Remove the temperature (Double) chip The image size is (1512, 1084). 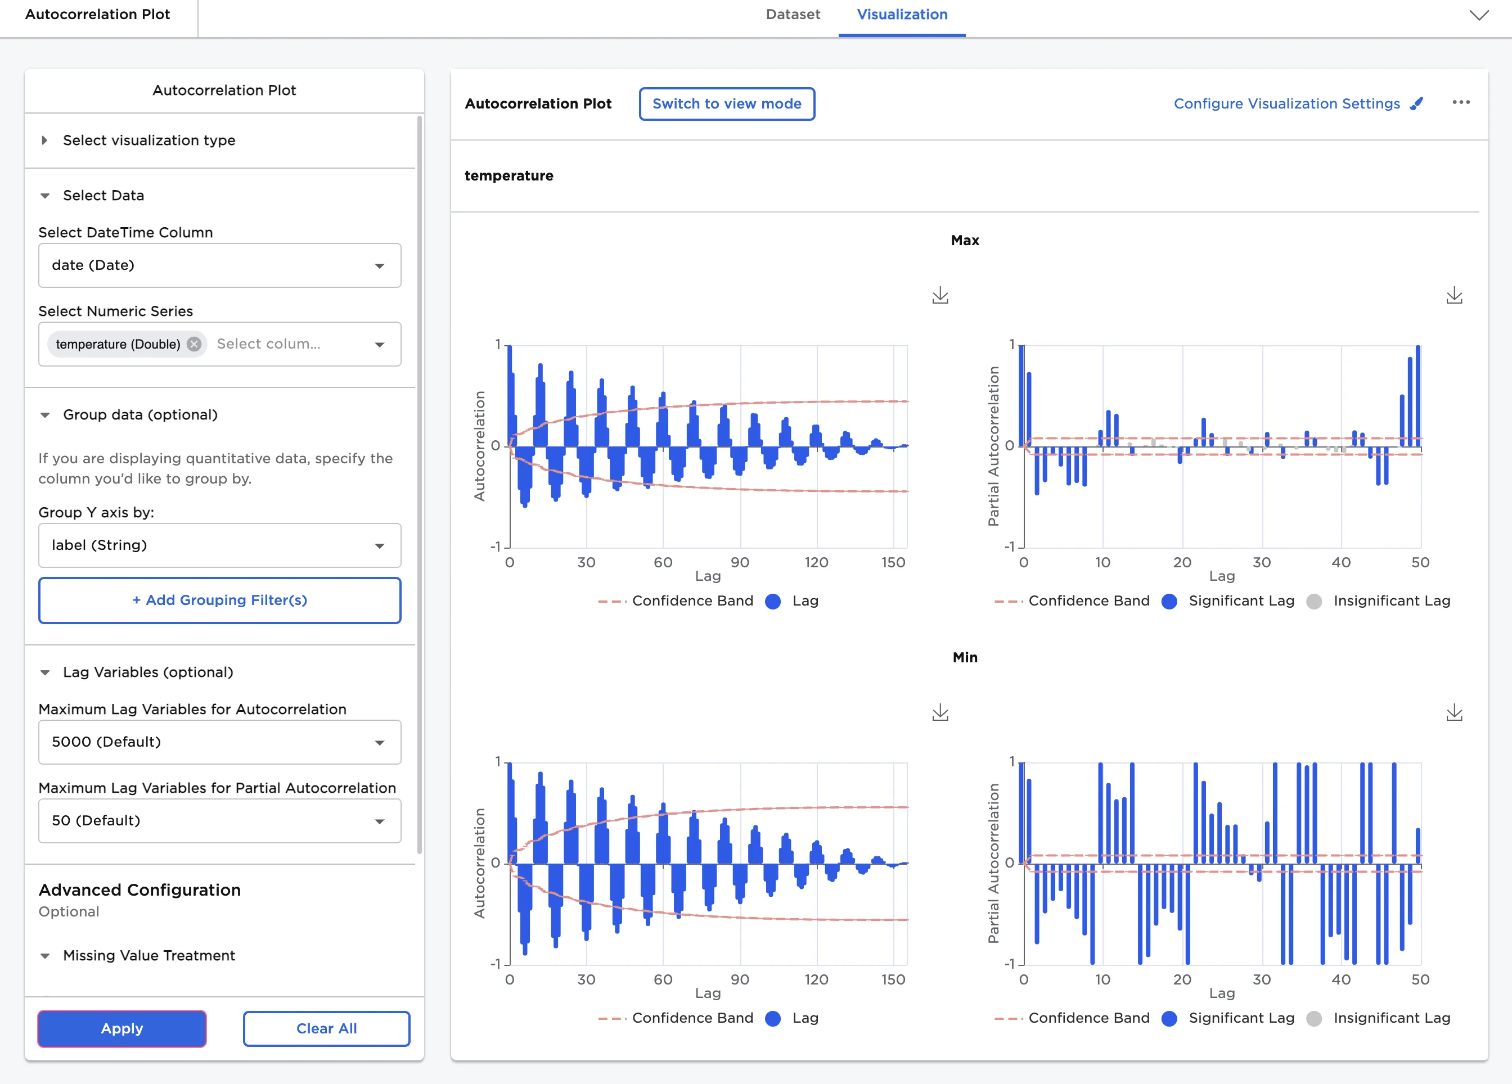coord(194,344)
